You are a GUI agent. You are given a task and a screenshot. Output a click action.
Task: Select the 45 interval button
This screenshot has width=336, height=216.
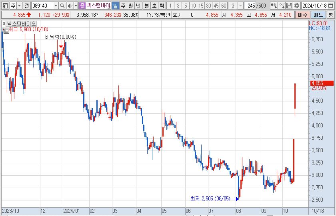tap(216, 6)
